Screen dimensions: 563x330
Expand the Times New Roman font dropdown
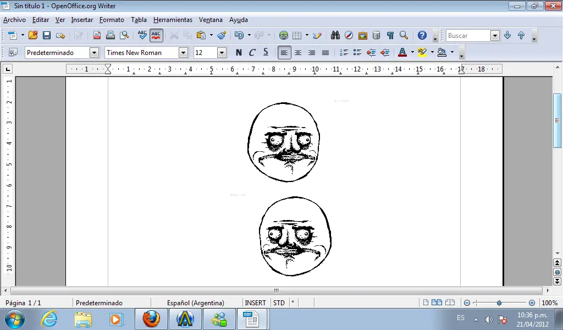coord(183,53)
